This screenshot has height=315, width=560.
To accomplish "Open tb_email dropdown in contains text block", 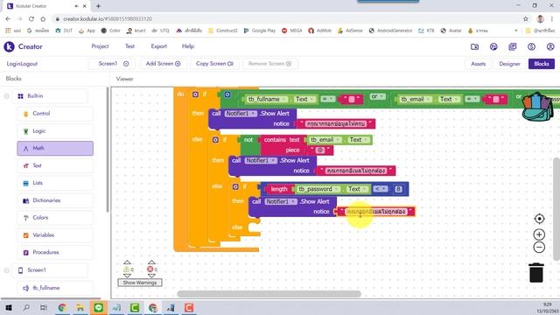I will [324, 140].
